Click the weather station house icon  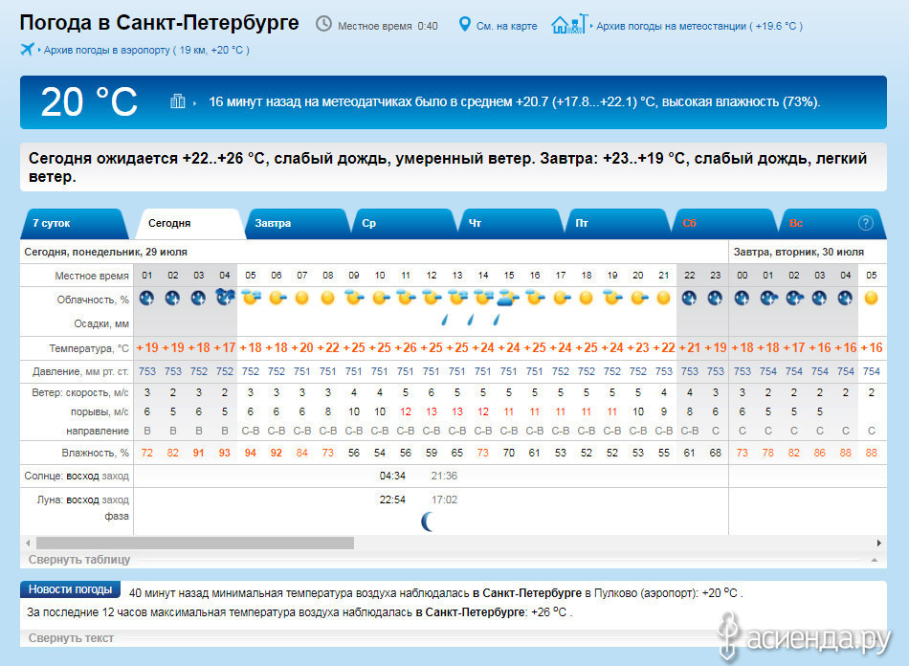[x=569, y=24]
